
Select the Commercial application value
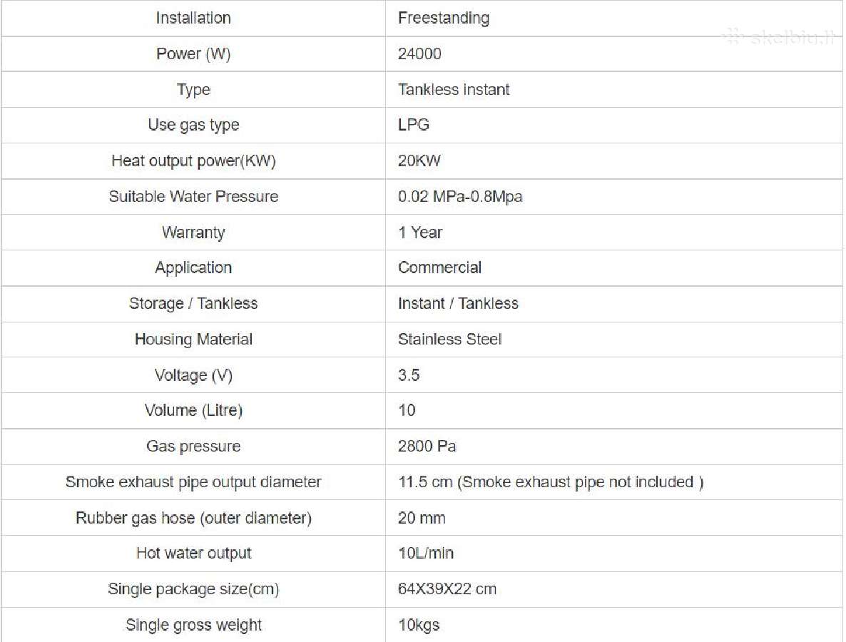[439, 267]
